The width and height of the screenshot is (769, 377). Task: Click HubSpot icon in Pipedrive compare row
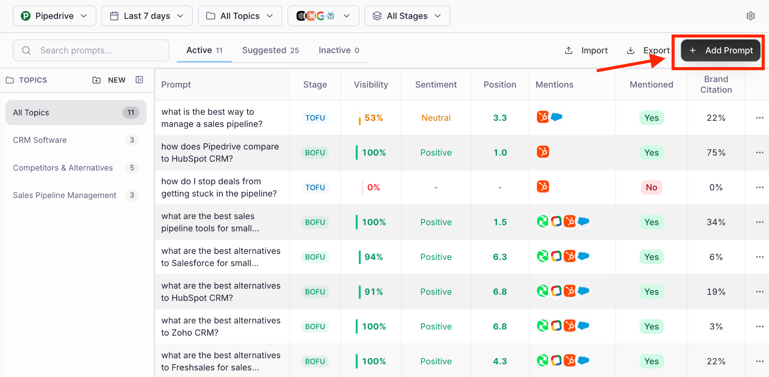click(x=543, y=152)
